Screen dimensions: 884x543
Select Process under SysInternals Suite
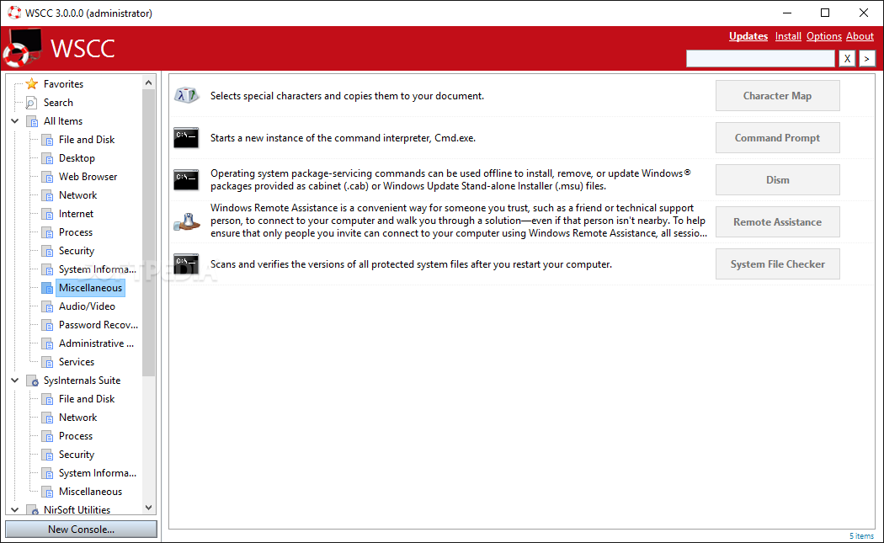coord(76,436)
